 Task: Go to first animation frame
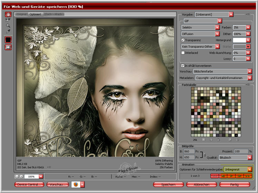[x=214, y=176]
